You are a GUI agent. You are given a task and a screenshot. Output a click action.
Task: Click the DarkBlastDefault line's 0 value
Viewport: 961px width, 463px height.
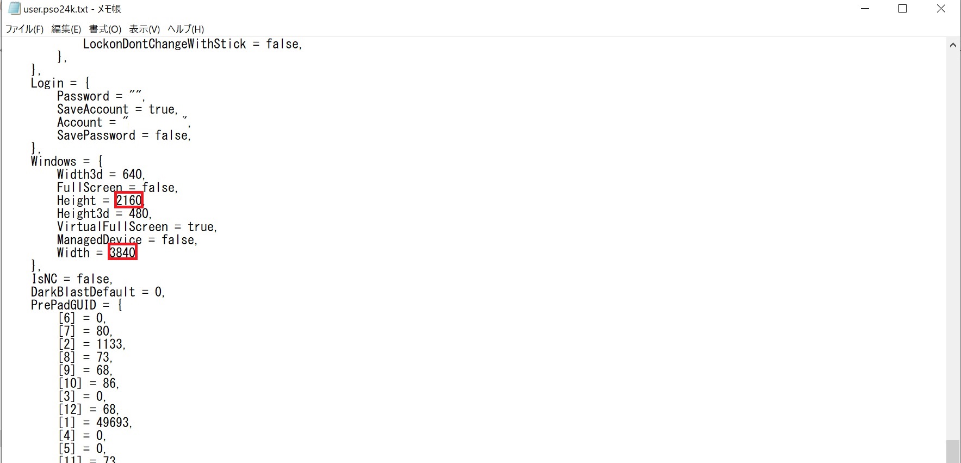[x=158, y=292]
